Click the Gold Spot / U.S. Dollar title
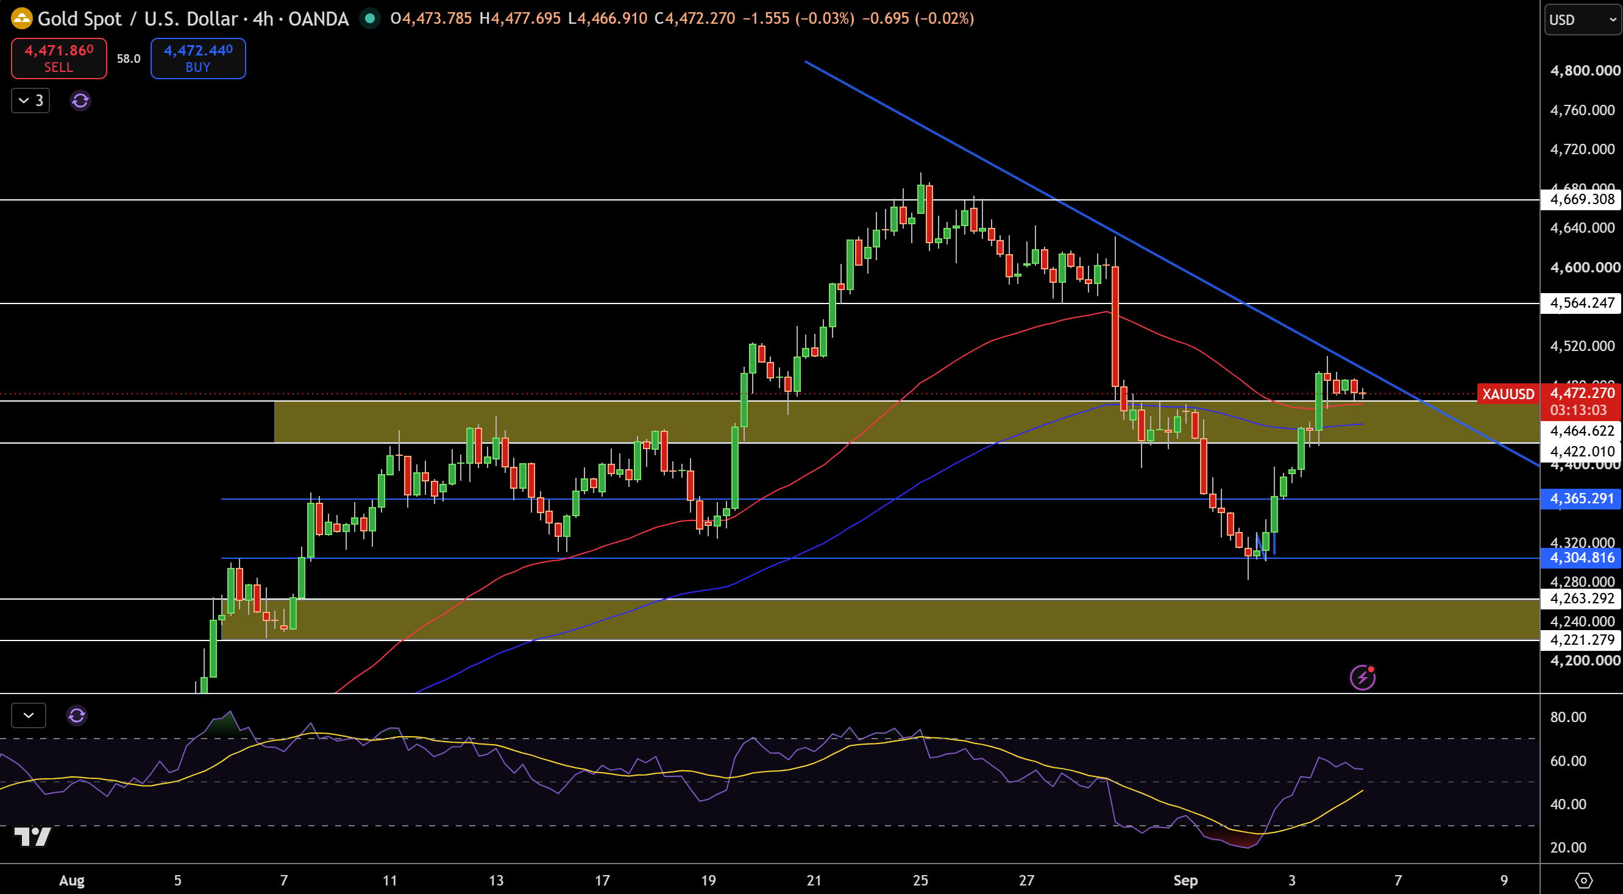Screen dimensions: 1623x894 click(137, 18)
